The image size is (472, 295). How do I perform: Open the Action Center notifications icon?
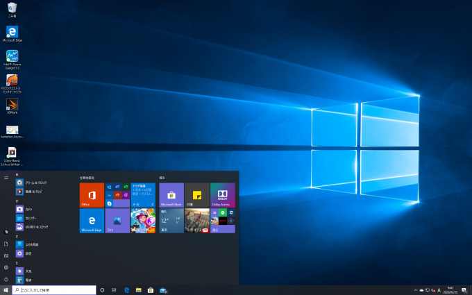[x=464, y=290]
